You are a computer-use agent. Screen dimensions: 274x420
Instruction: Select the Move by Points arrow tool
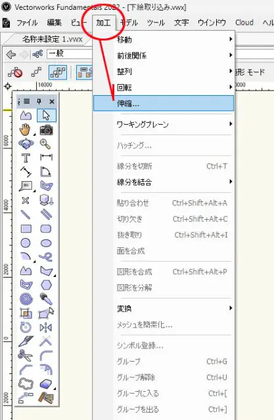[x=26, y=398]
